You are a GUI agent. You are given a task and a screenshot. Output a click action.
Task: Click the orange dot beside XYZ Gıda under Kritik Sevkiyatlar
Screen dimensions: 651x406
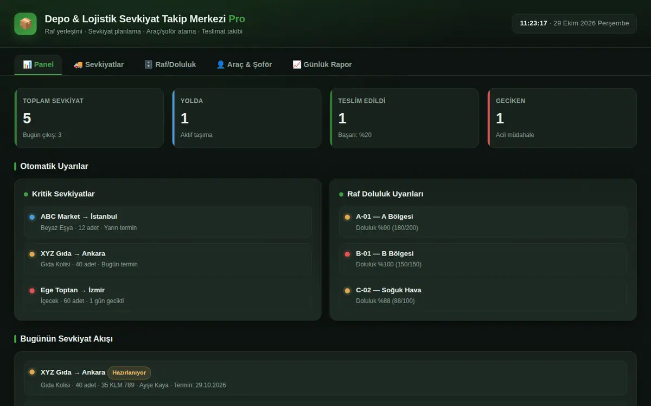[32, 254]
